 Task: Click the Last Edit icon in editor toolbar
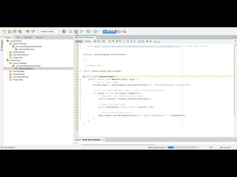tap(95, 41)
